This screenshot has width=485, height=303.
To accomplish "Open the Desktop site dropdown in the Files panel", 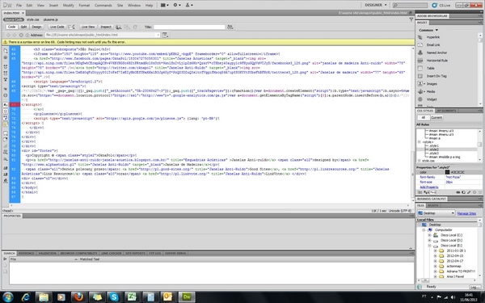I will [436, 213].
